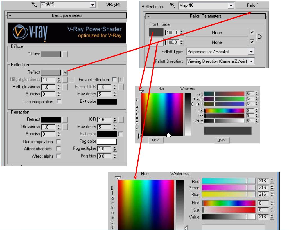Click the reflection Subdivs value field

click(x=48, y=94)
